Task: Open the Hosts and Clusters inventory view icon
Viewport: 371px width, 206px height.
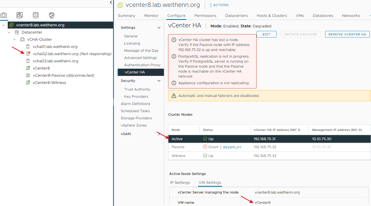Action: coord(4,15)
